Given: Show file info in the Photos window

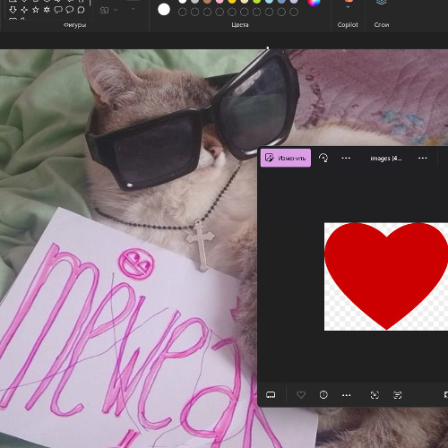Looking at the screenshot, I should point(323,395).
